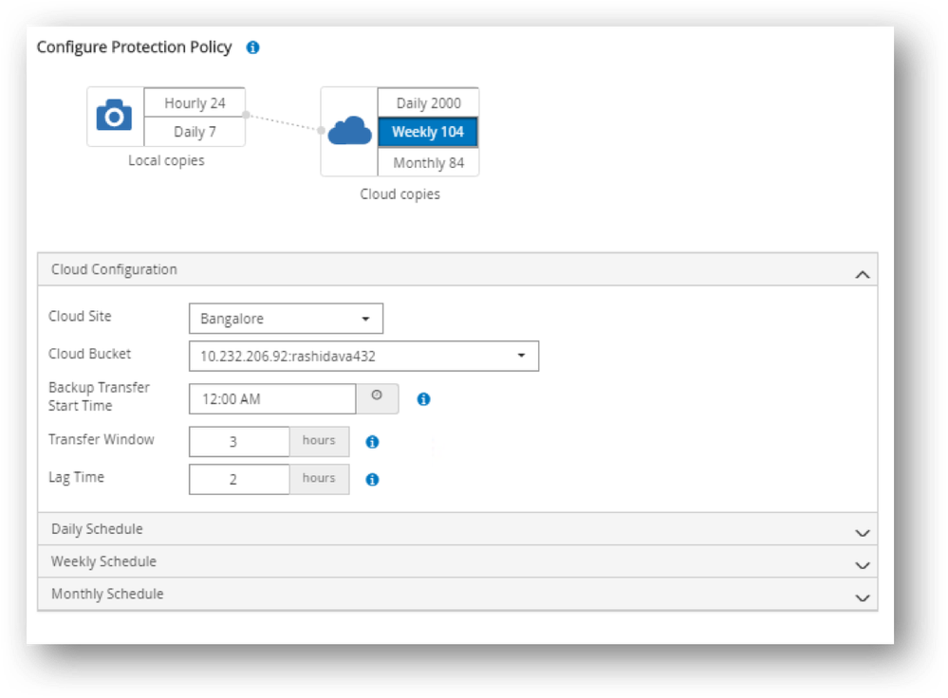This screenshot has width=948, height=698.
Task: Click the info icon next to Transfer Window
Action: 372,442
